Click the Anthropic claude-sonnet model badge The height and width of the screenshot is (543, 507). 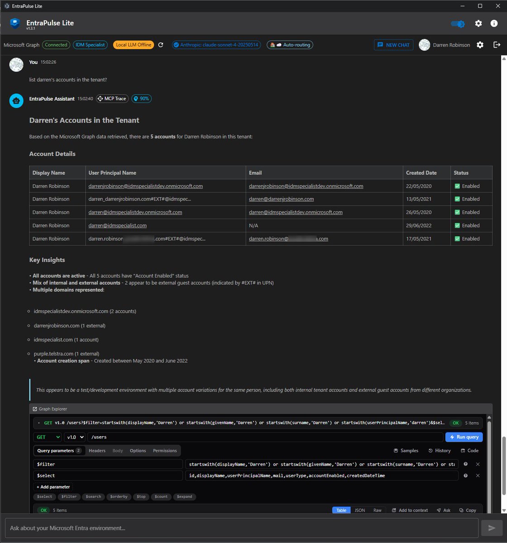click(216, 45)
